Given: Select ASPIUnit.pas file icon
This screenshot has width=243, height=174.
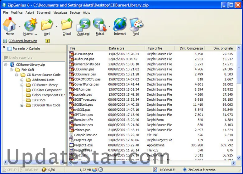Looking at the screenshot, I should (71, 54).
